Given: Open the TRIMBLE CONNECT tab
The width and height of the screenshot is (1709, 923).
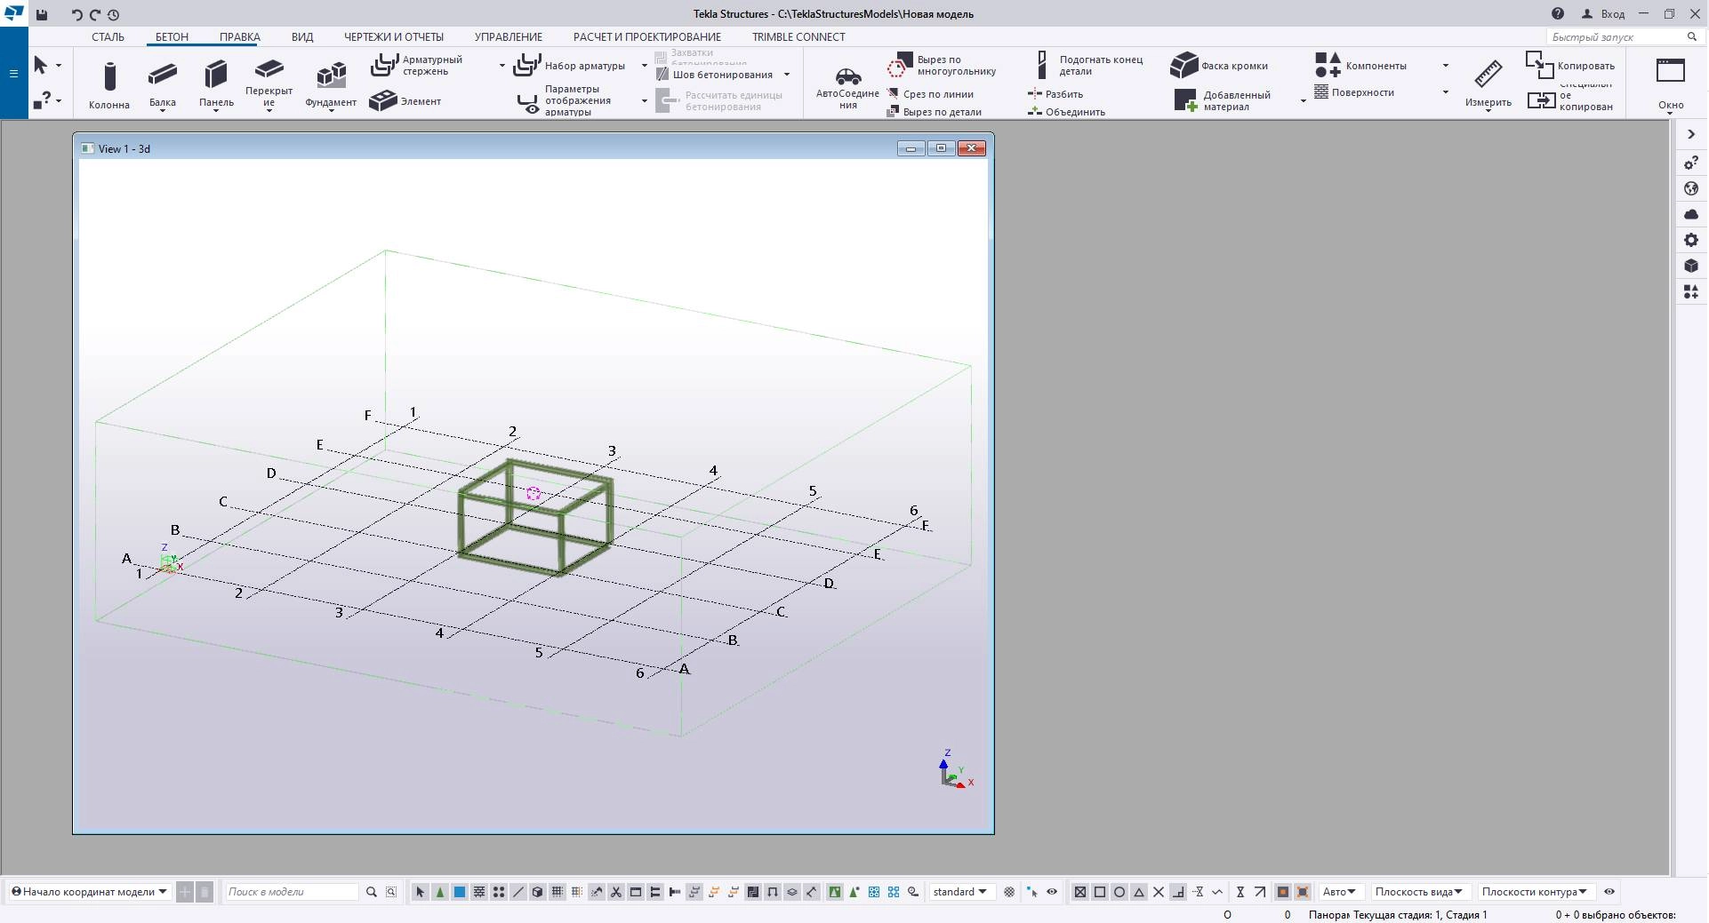Looking at the screenshot, I should tap(798, 37).
